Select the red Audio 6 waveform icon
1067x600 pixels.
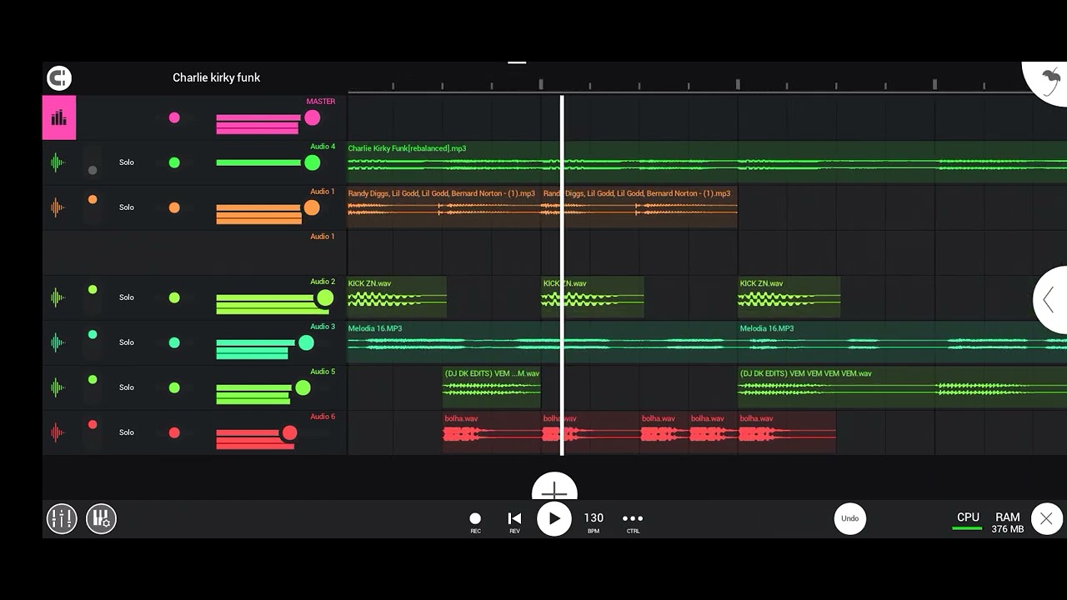point(58,432)
